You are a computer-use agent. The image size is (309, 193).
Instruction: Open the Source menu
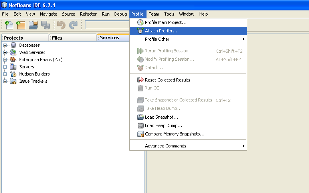tap(69, 14)
